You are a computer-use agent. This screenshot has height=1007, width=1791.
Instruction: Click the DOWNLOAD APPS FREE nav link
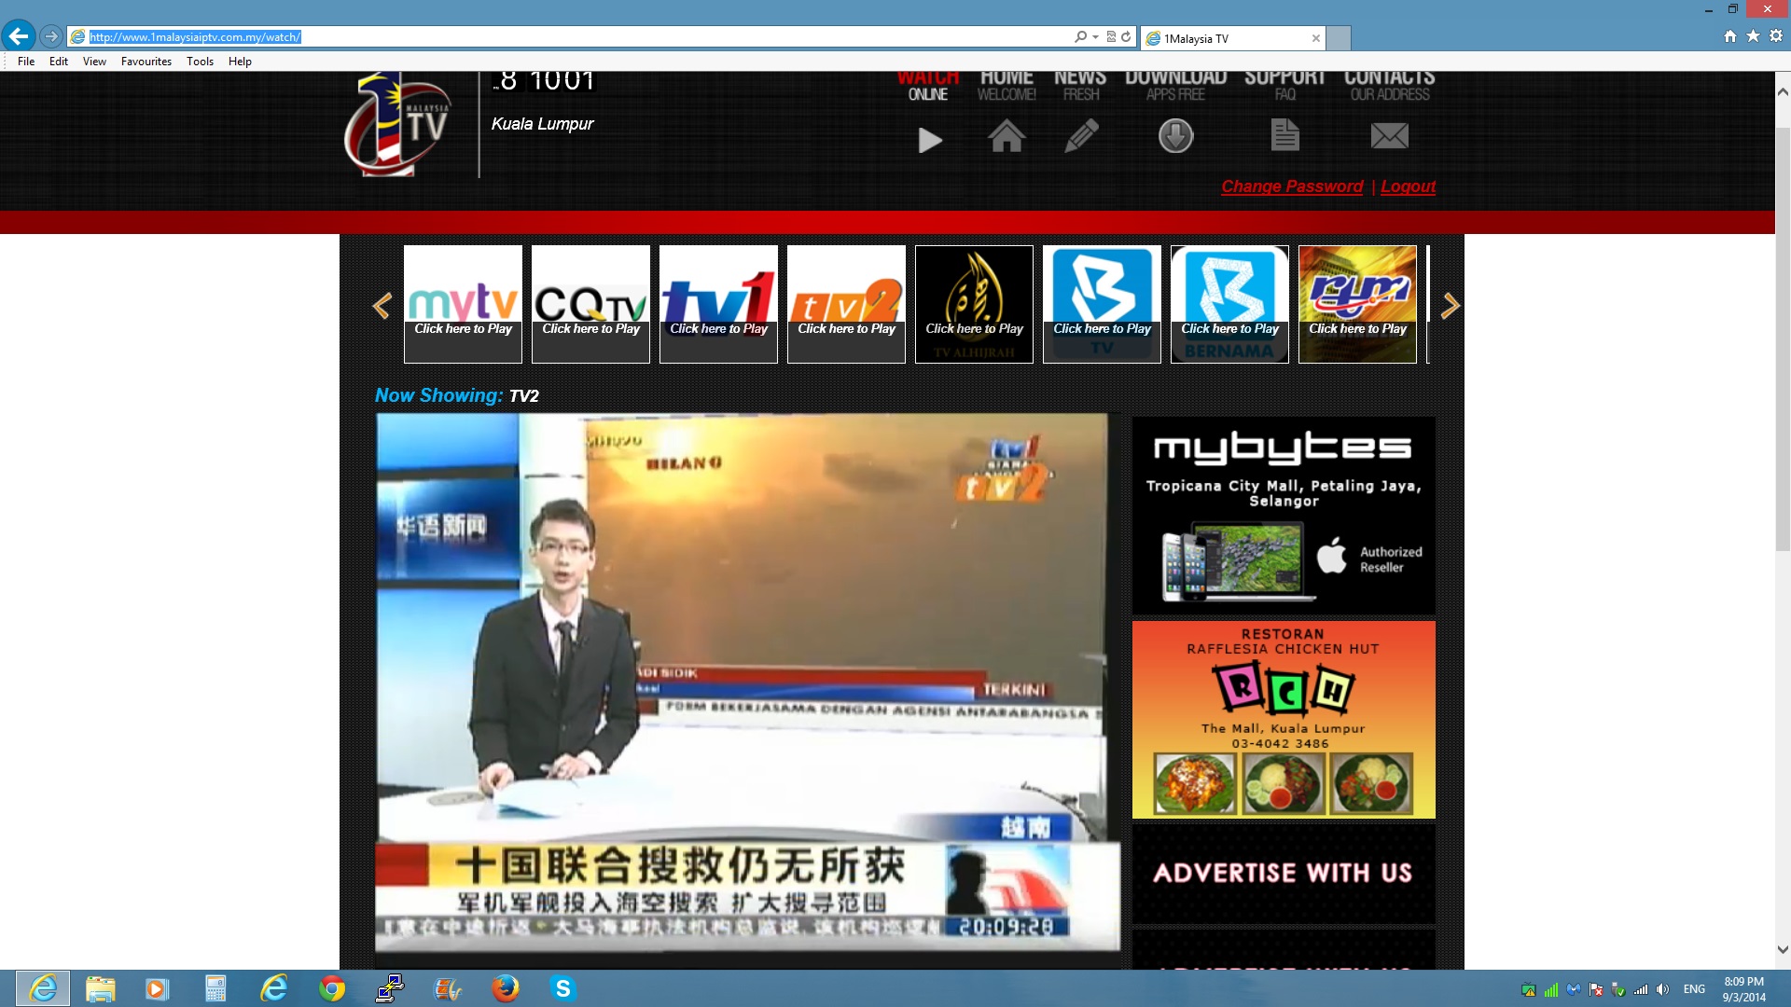1175,86
